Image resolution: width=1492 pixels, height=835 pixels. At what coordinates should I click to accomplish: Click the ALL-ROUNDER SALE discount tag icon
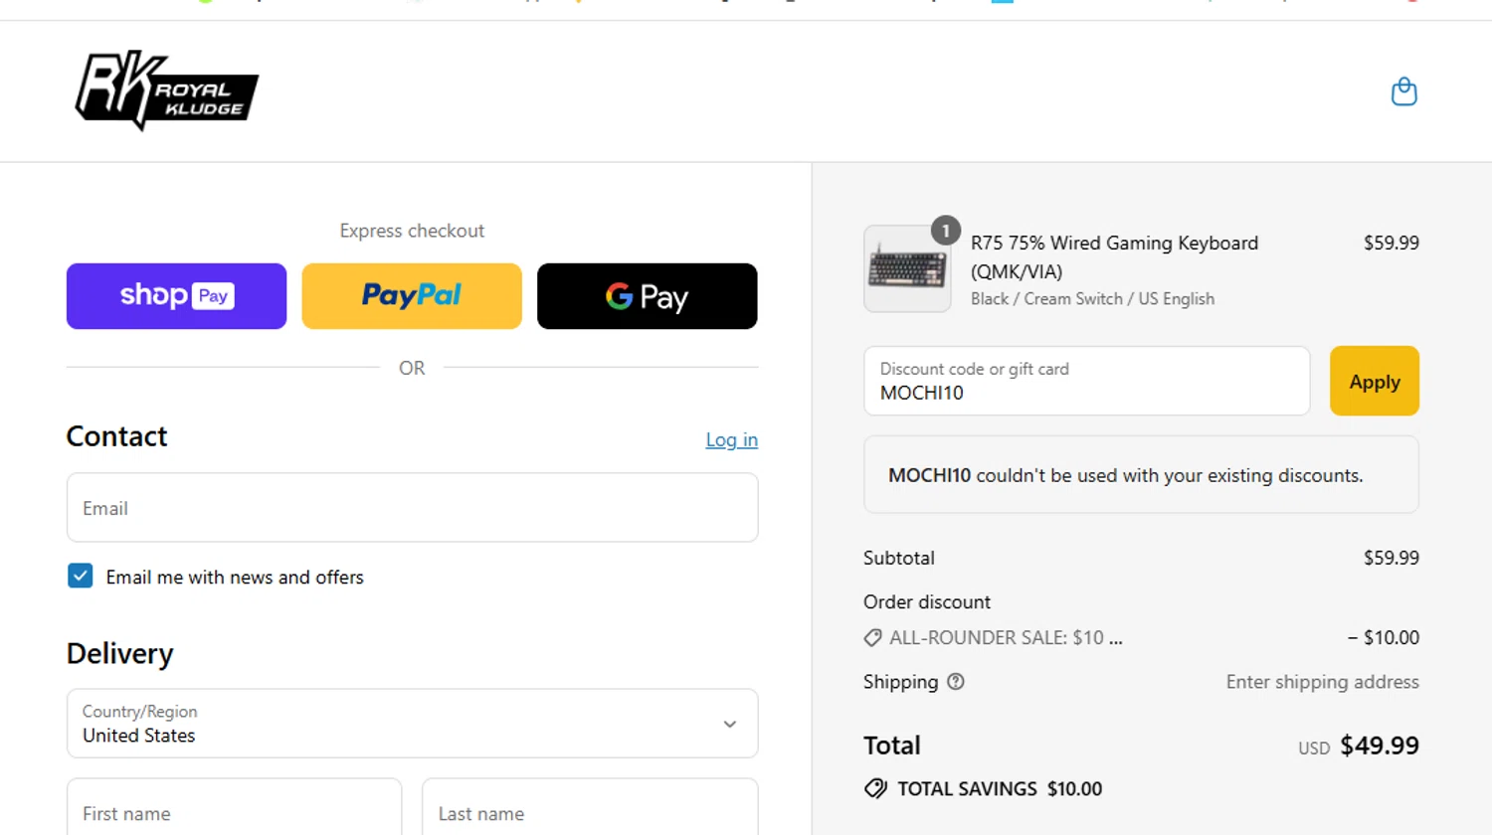[872, 638]
